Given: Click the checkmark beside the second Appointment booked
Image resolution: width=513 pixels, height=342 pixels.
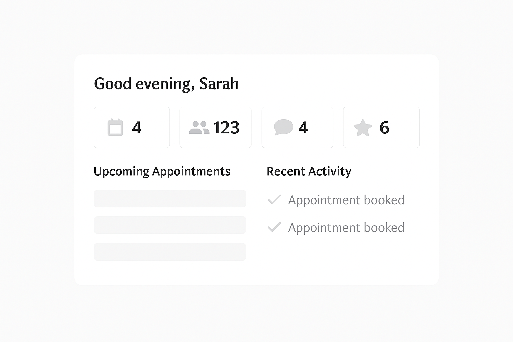Looking at the screenshot, I should [x=274, y=227].
